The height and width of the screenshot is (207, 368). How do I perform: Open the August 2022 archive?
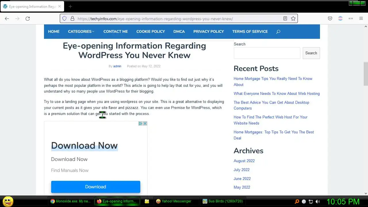pyautogui.click(x=244, y=161)
